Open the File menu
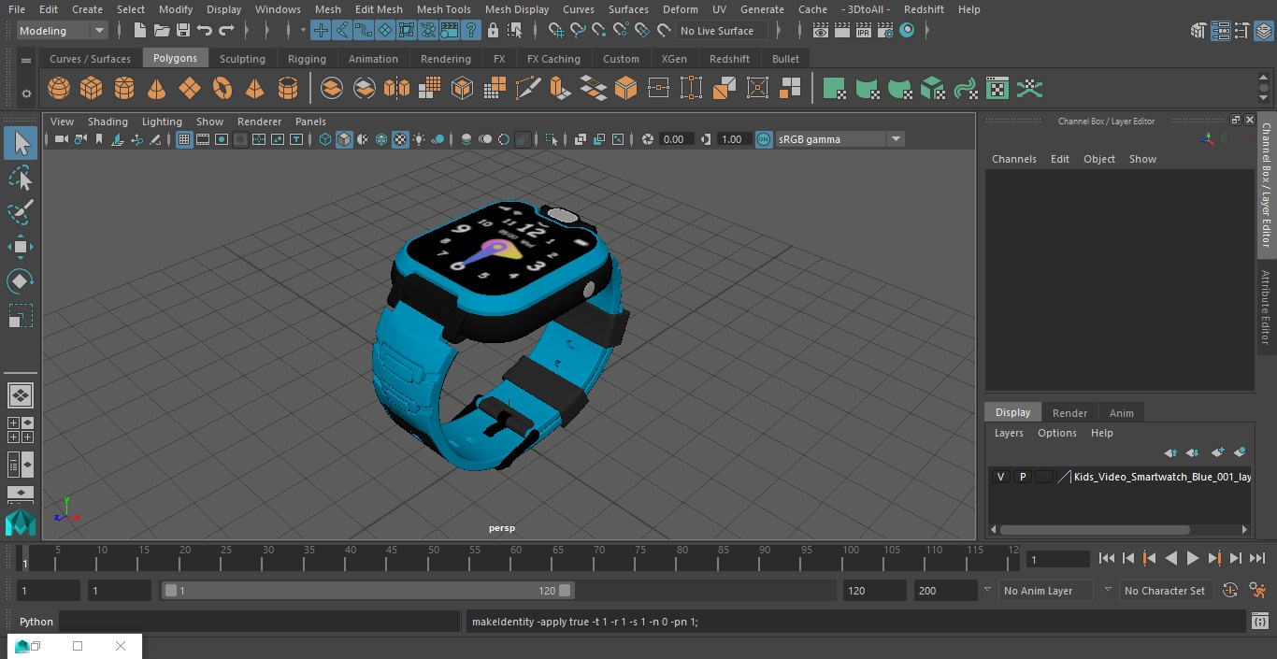 pos(17,9)
